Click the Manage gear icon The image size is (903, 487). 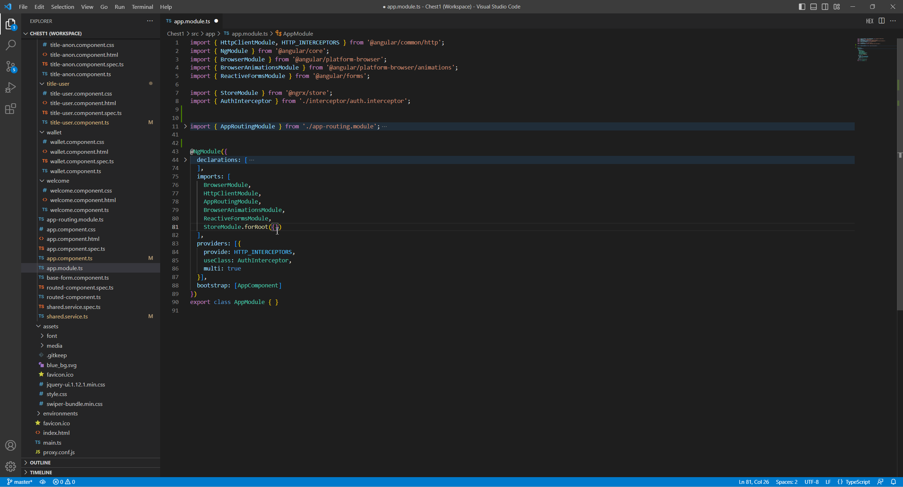click(x=11, y=467)
